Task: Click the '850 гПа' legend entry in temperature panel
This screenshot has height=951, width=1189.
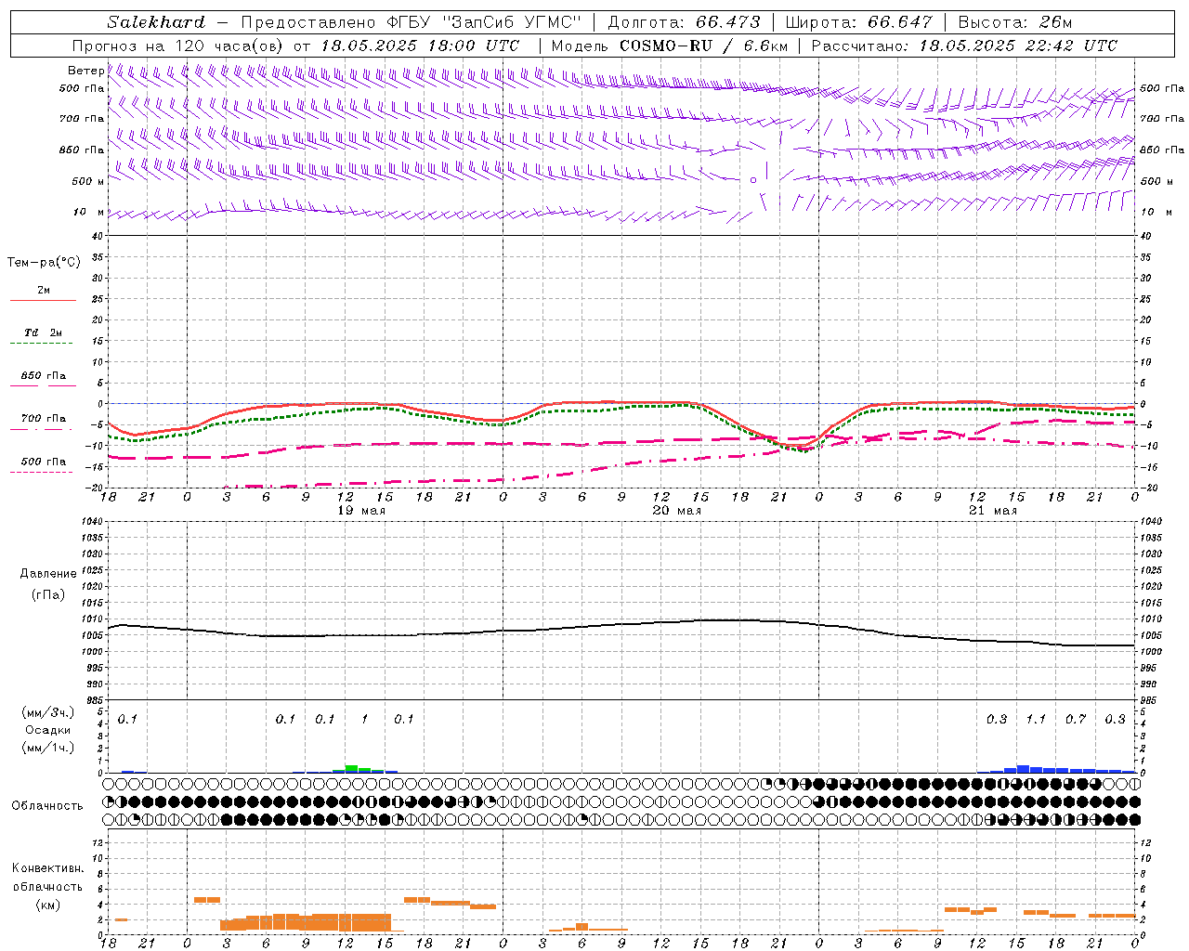Action: click(x=44, y=376)
